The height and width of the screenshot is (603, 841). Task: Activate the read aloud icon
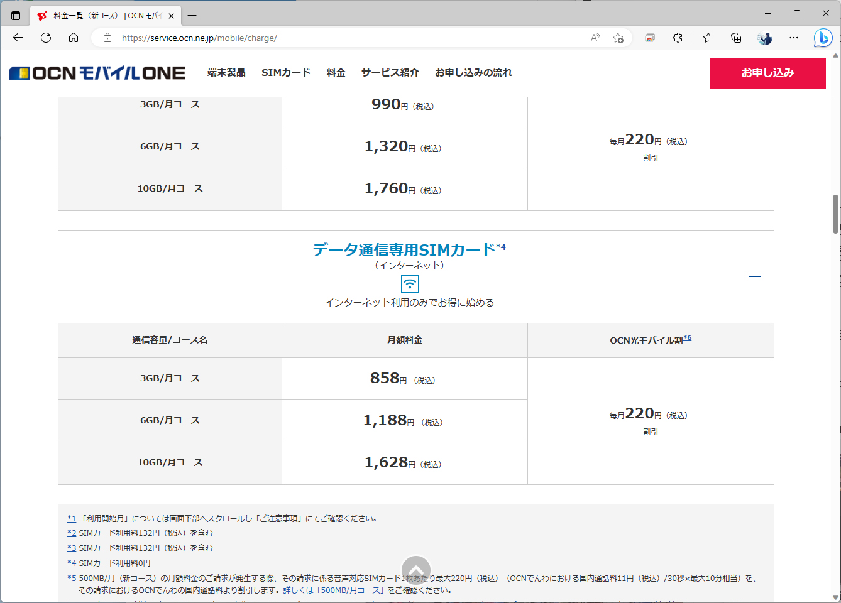595,38
